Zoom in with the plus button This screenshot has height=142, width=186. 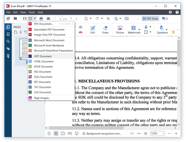[x=176, y=133]
